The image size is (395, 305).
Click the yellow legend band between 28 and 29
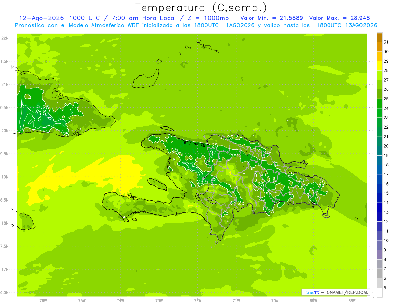click(380, 66)
